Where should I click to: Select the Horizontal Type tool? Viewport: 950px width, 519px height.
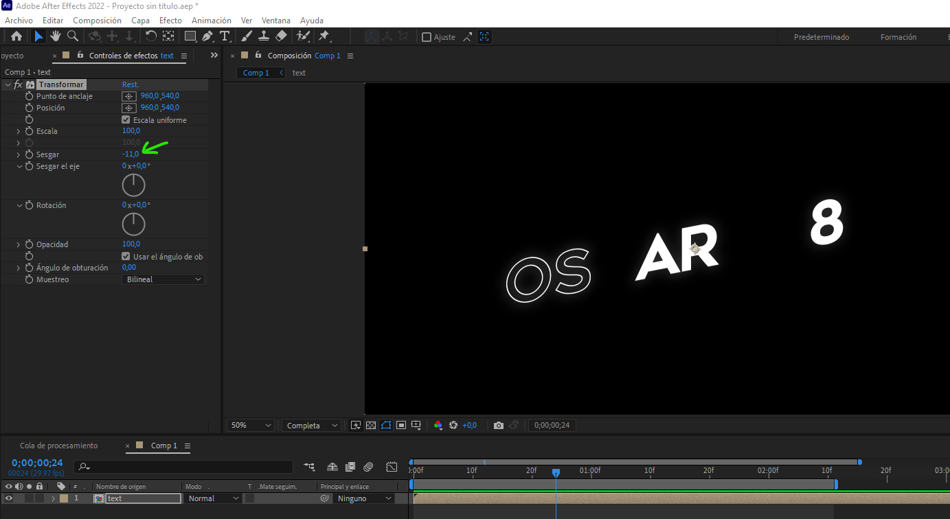click(225, 36)
